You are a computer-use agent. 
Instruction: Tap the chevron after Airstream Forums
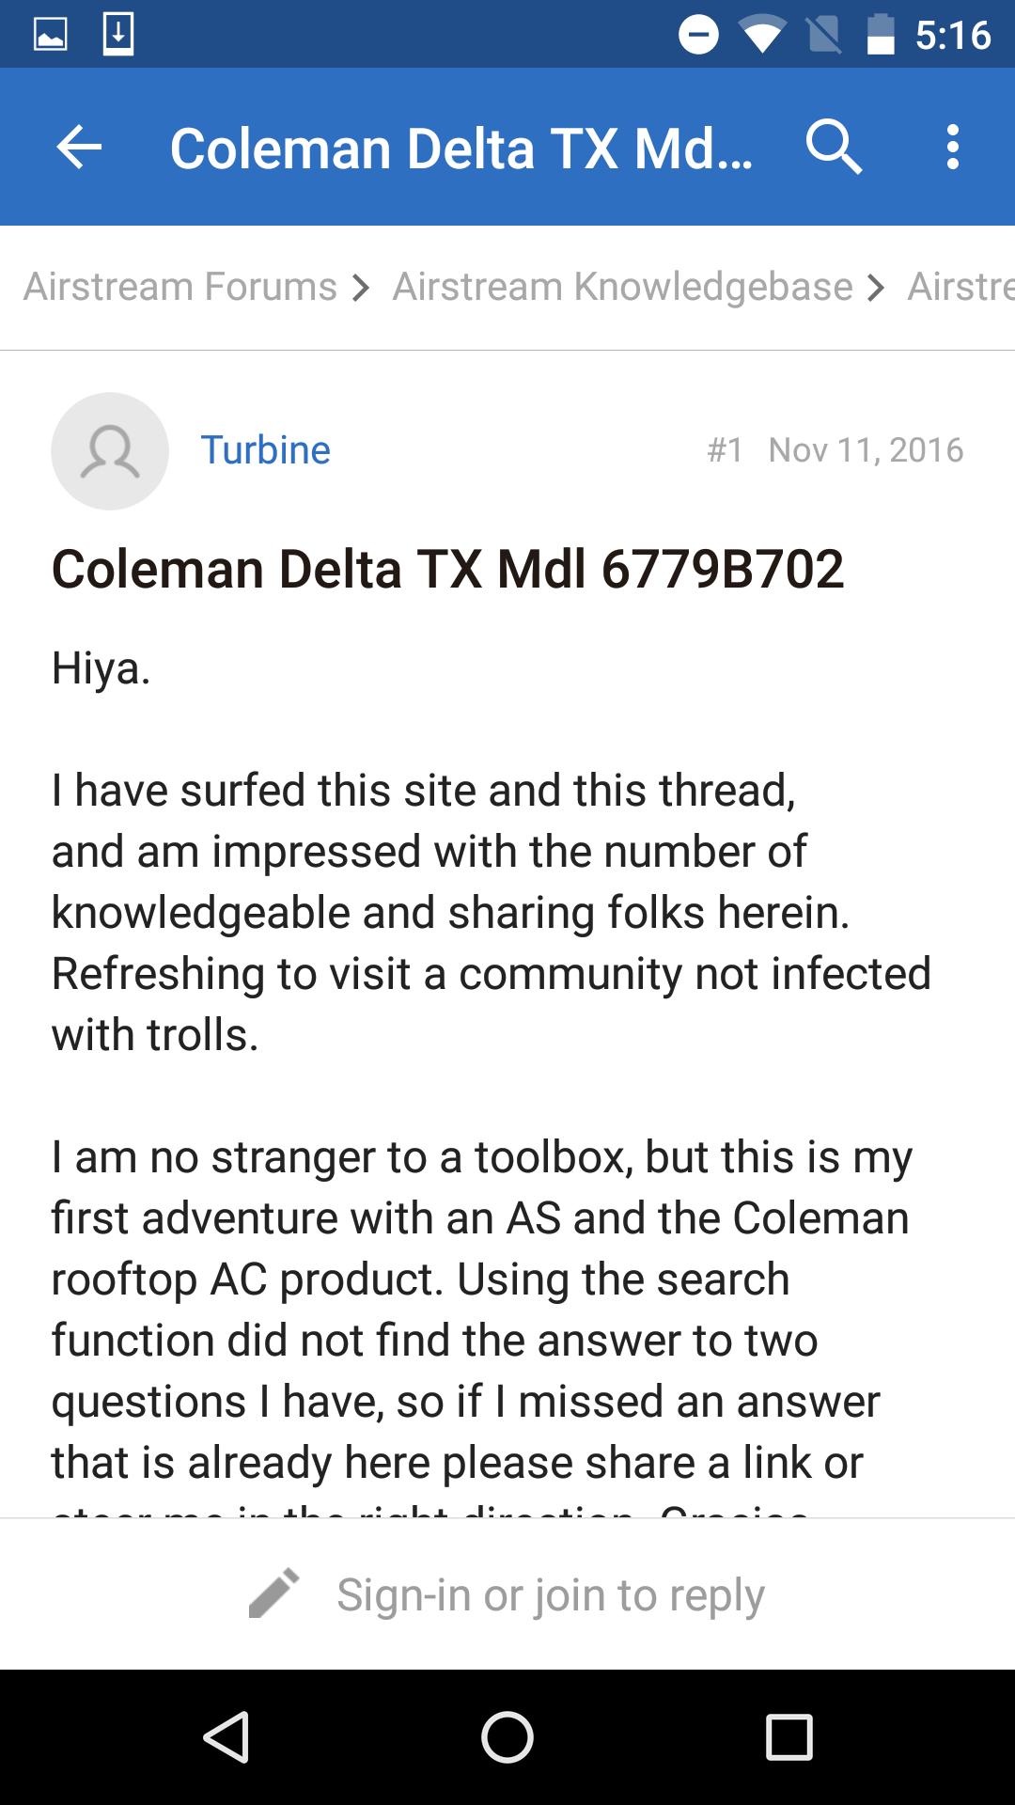(x=361, y=288)
